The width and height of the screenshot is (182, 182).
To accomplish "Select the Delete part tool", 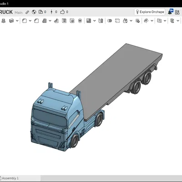I will click(x=137, y=20).
